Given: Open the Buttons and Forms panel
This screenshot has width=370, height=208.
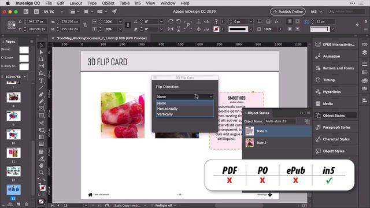Looking at the screenshot, I should click(335, 68).
